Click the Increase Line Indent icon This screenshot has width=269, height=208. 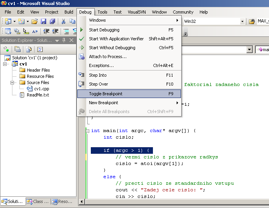tap(55, 31)
